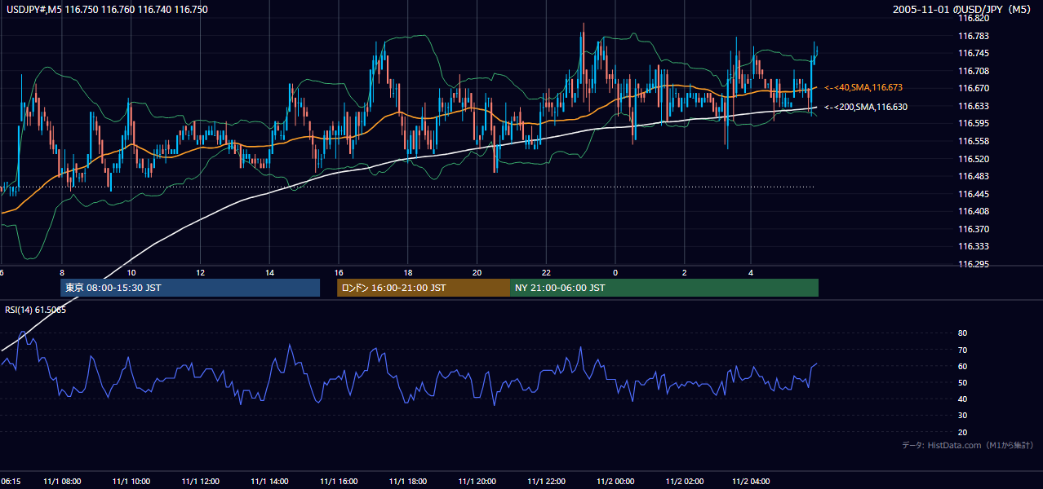
Task: Click the 11/1 14:00 time label
Action: point(270,482)
